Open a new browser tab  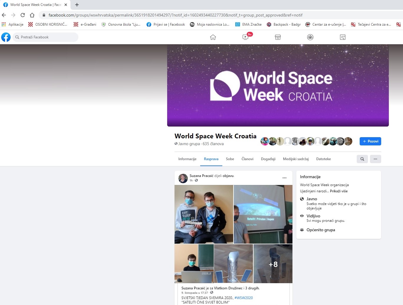[x=77, y=5]
